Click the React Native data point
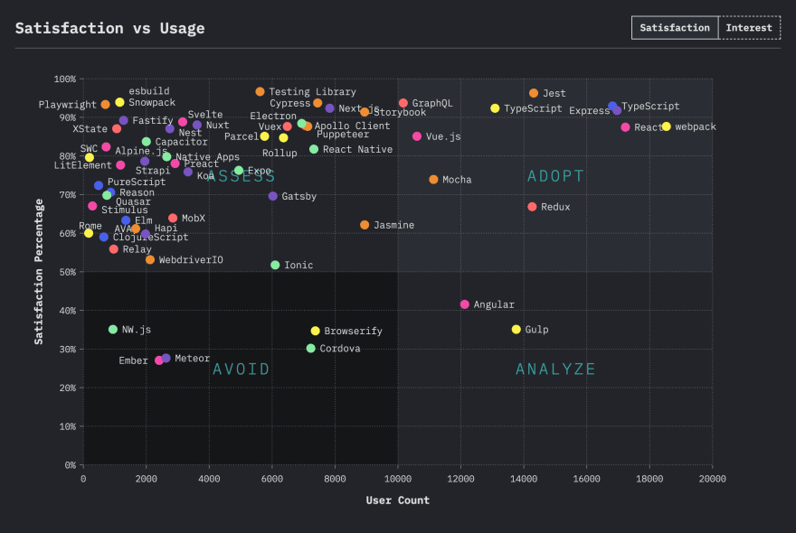 tap(314, 149)
